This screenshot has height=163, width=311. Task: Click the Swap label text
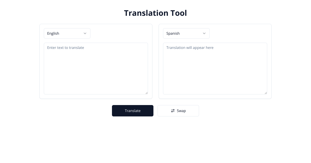tap(181, 111)
